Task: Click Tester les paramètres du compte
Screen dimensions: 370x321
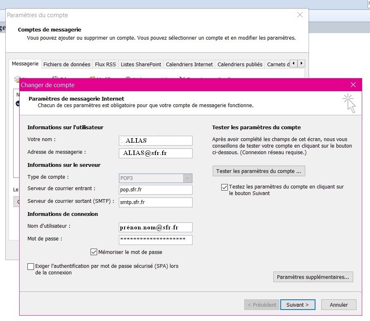Action: click(259, 171)
